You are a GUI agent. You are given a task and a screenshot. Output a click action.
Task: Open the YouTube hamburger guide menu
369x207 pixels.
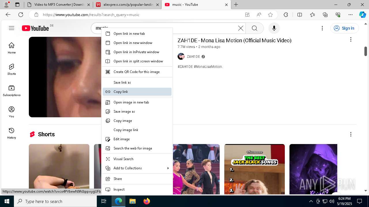[x=12, y=28]
